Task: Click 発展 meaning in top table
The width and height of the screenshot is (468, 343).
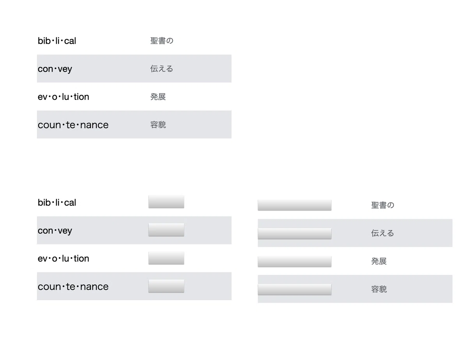Action: tap(158, 97)
